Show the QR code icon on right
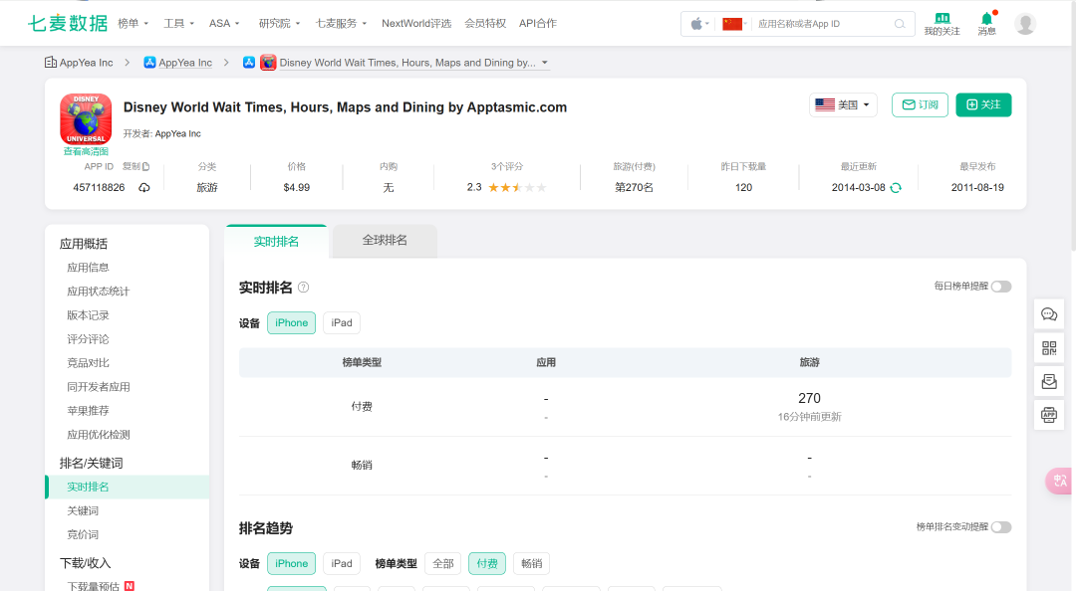 tap(1048, 348)
